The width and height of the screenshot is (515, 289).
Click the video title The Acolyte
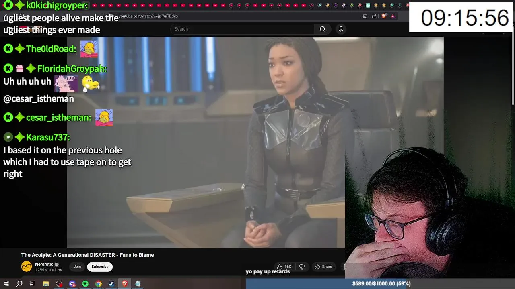point(87,255)
